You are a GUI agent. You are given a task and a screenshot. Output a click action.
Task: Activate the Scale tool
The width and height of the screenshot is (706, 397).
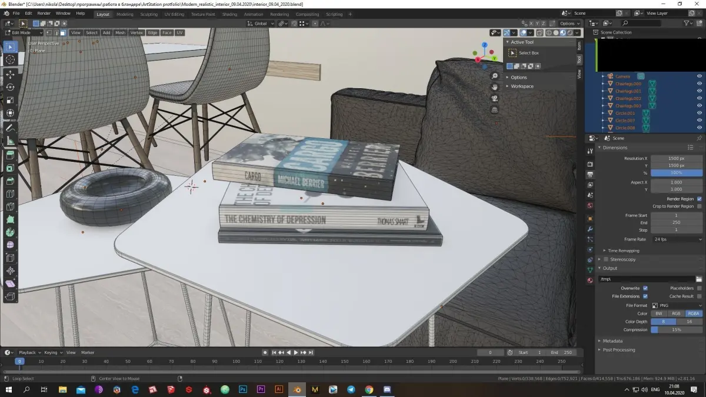point(11,100)
